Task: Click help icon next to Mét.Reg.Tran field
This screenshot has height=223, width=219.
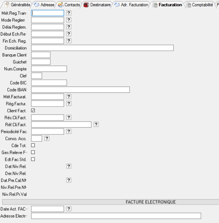Action: (x=69, y=13)
